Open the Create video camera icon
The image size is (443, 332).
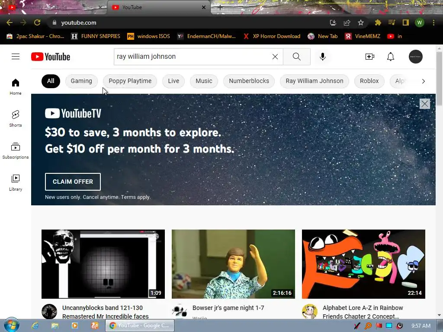click(369, 57)
